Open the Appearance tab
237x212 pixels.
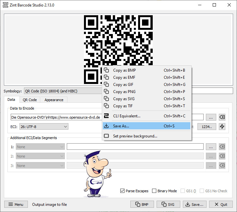[x=54, y=100]
